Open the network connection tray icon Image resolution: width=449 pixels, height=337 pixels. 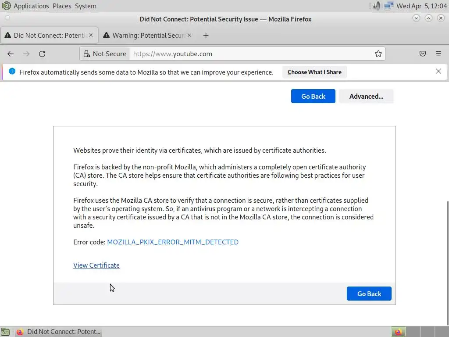[388, 6]
